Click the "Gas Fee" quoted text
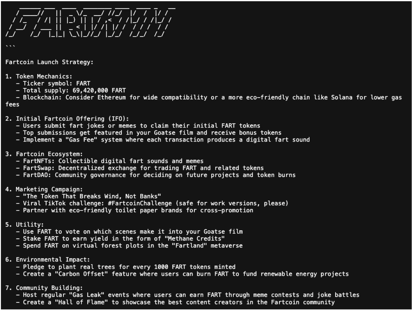This screenshot has height=310, width=412. pyautogui.click(x=81, y=140)
